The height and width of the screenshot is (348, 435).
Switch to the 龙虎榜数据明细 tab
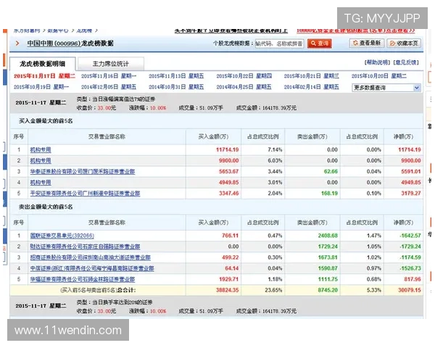click(x=42, y=64)
